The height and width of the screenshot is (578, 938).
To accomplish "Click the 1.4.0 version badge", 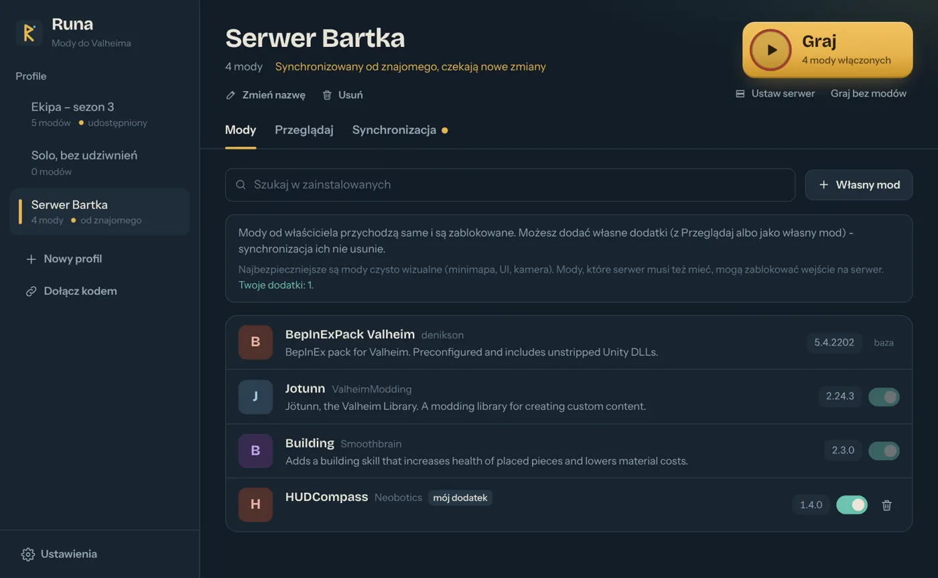I will coord(811,505).
